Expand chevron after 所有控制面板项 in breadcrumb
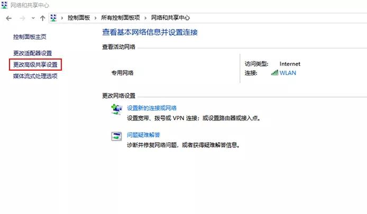367x214 pixels. click(145, 18)
